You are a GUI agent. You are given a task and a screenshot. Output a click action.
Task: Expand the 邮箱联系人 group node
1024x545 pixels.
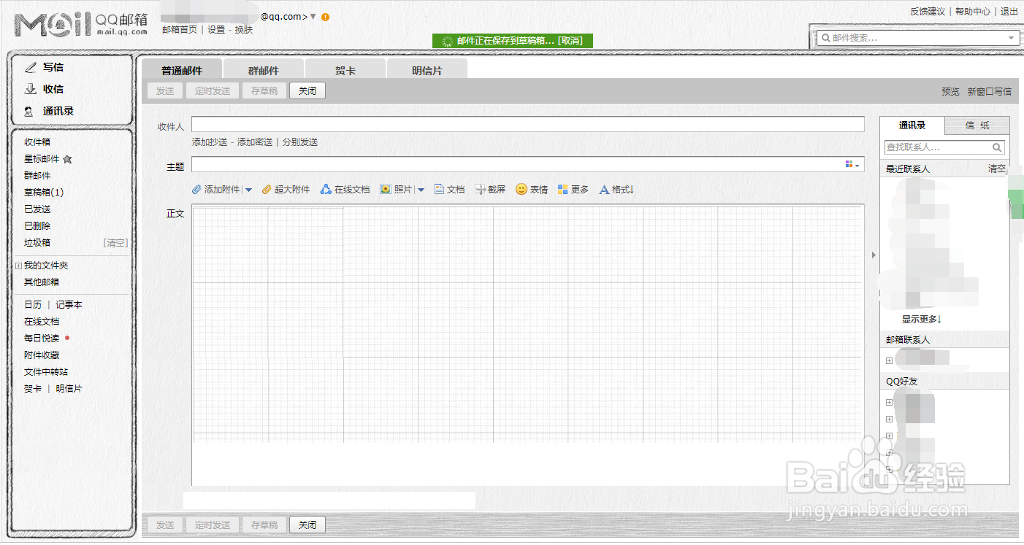click(x=889, y=360)
